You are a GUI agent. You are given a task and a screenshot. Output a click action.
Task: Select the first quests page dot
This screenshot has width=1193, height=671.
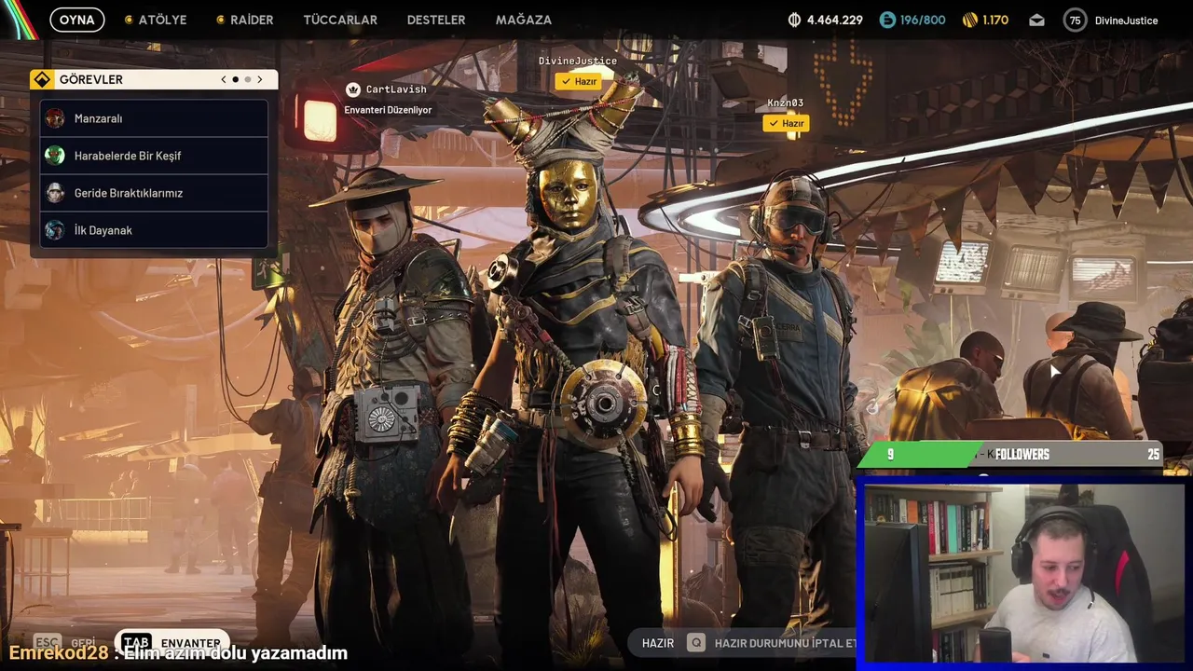[x=235, y=79]
